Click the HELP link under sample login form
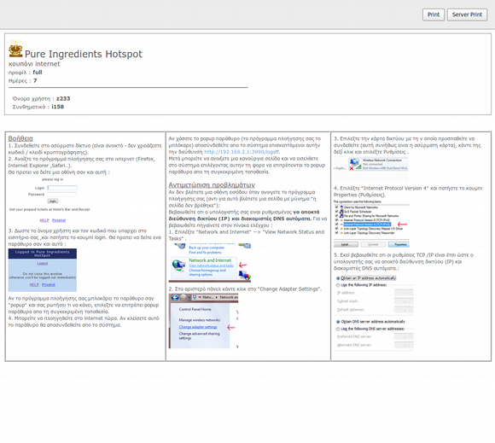This screenshot has width=495, height=443. pyautogui.click(x=44, y=220)
